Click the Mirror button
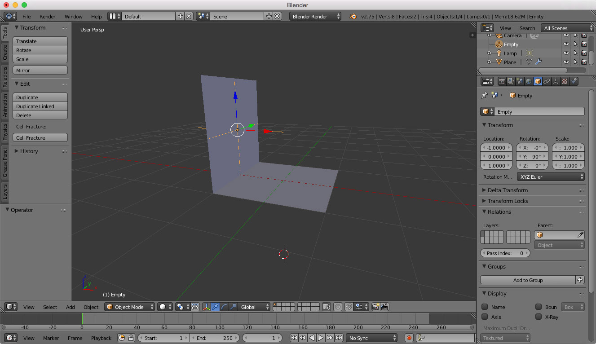 click(x=40, y=70)
